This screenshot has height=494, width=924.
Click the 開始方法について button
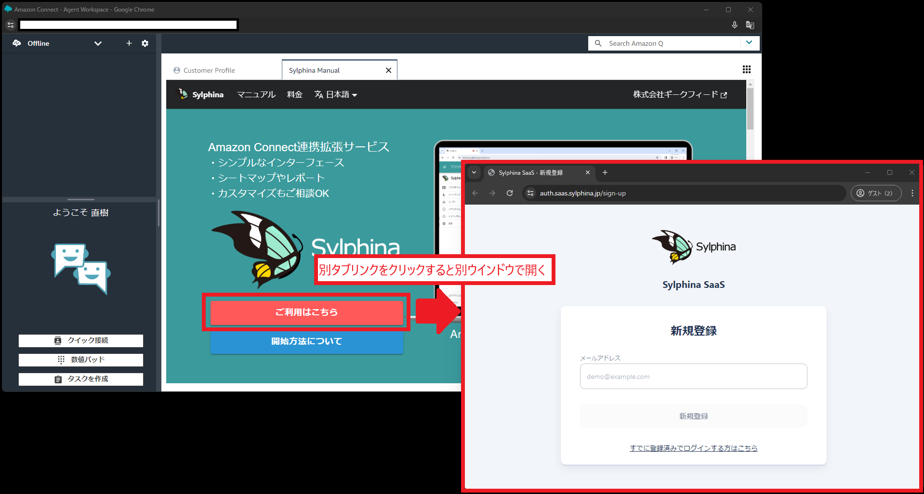tap(307, 341)
